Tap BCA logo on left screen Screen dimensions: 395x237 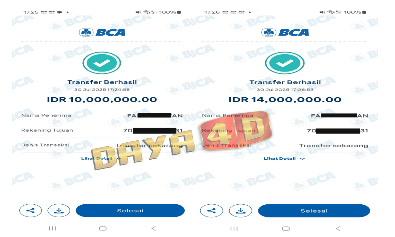(102, 32)
